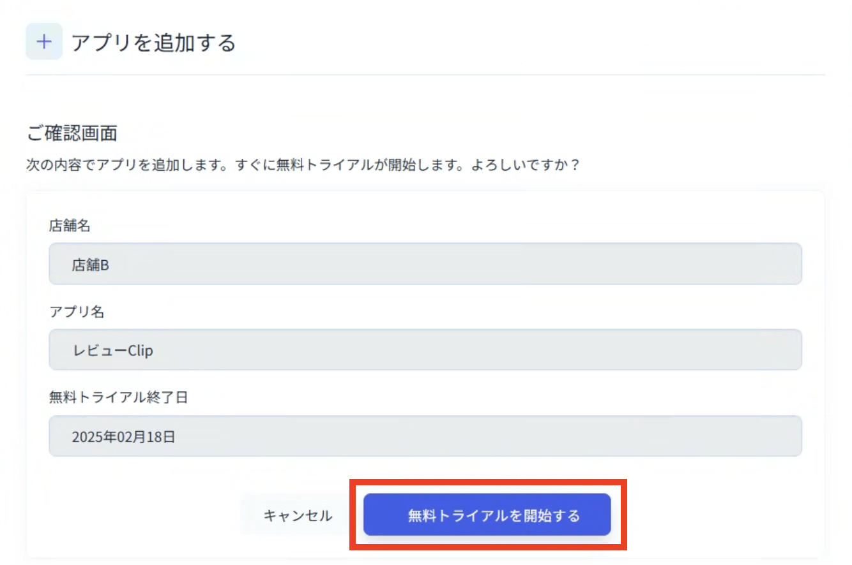Click the trial end date field 2025年02月18日
Viewport: 852px width, 565px height.
coord(425,437)
